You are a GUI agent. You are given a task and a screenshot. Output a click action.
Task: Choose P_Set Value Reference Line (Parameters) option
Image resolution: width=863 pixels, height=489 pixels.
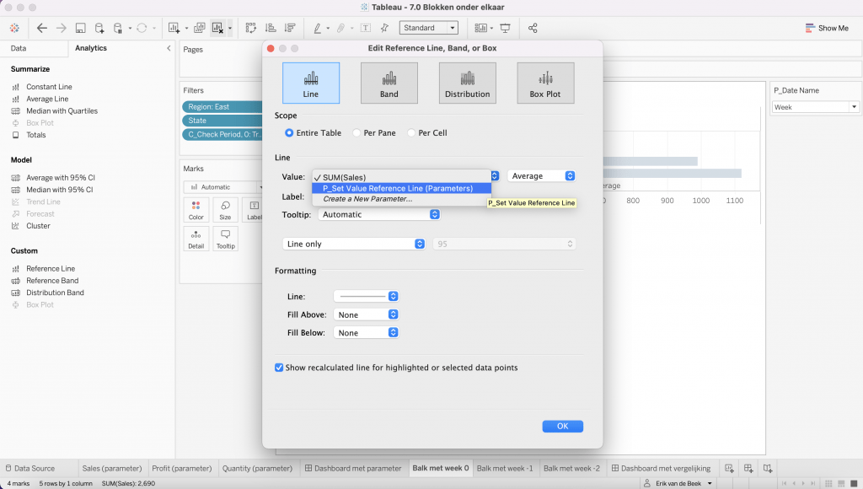pos(397,188)
